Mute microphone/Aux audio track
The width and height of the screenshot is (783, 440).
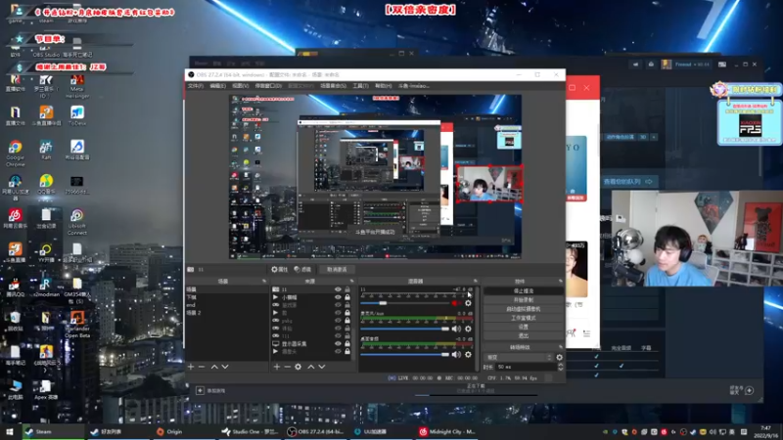456,329
